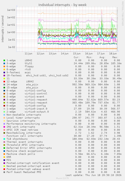Click the "1e+00" y-axis label
This screenshot has width=125, height=181.
[11, 32]
